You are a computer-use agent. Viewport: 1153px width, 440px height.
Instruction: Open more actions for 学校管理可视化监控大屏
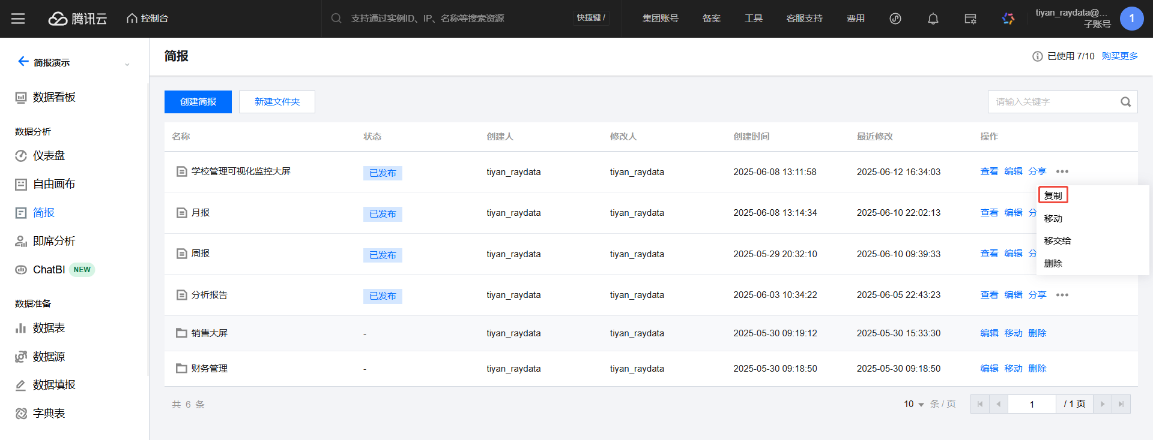1062,171
